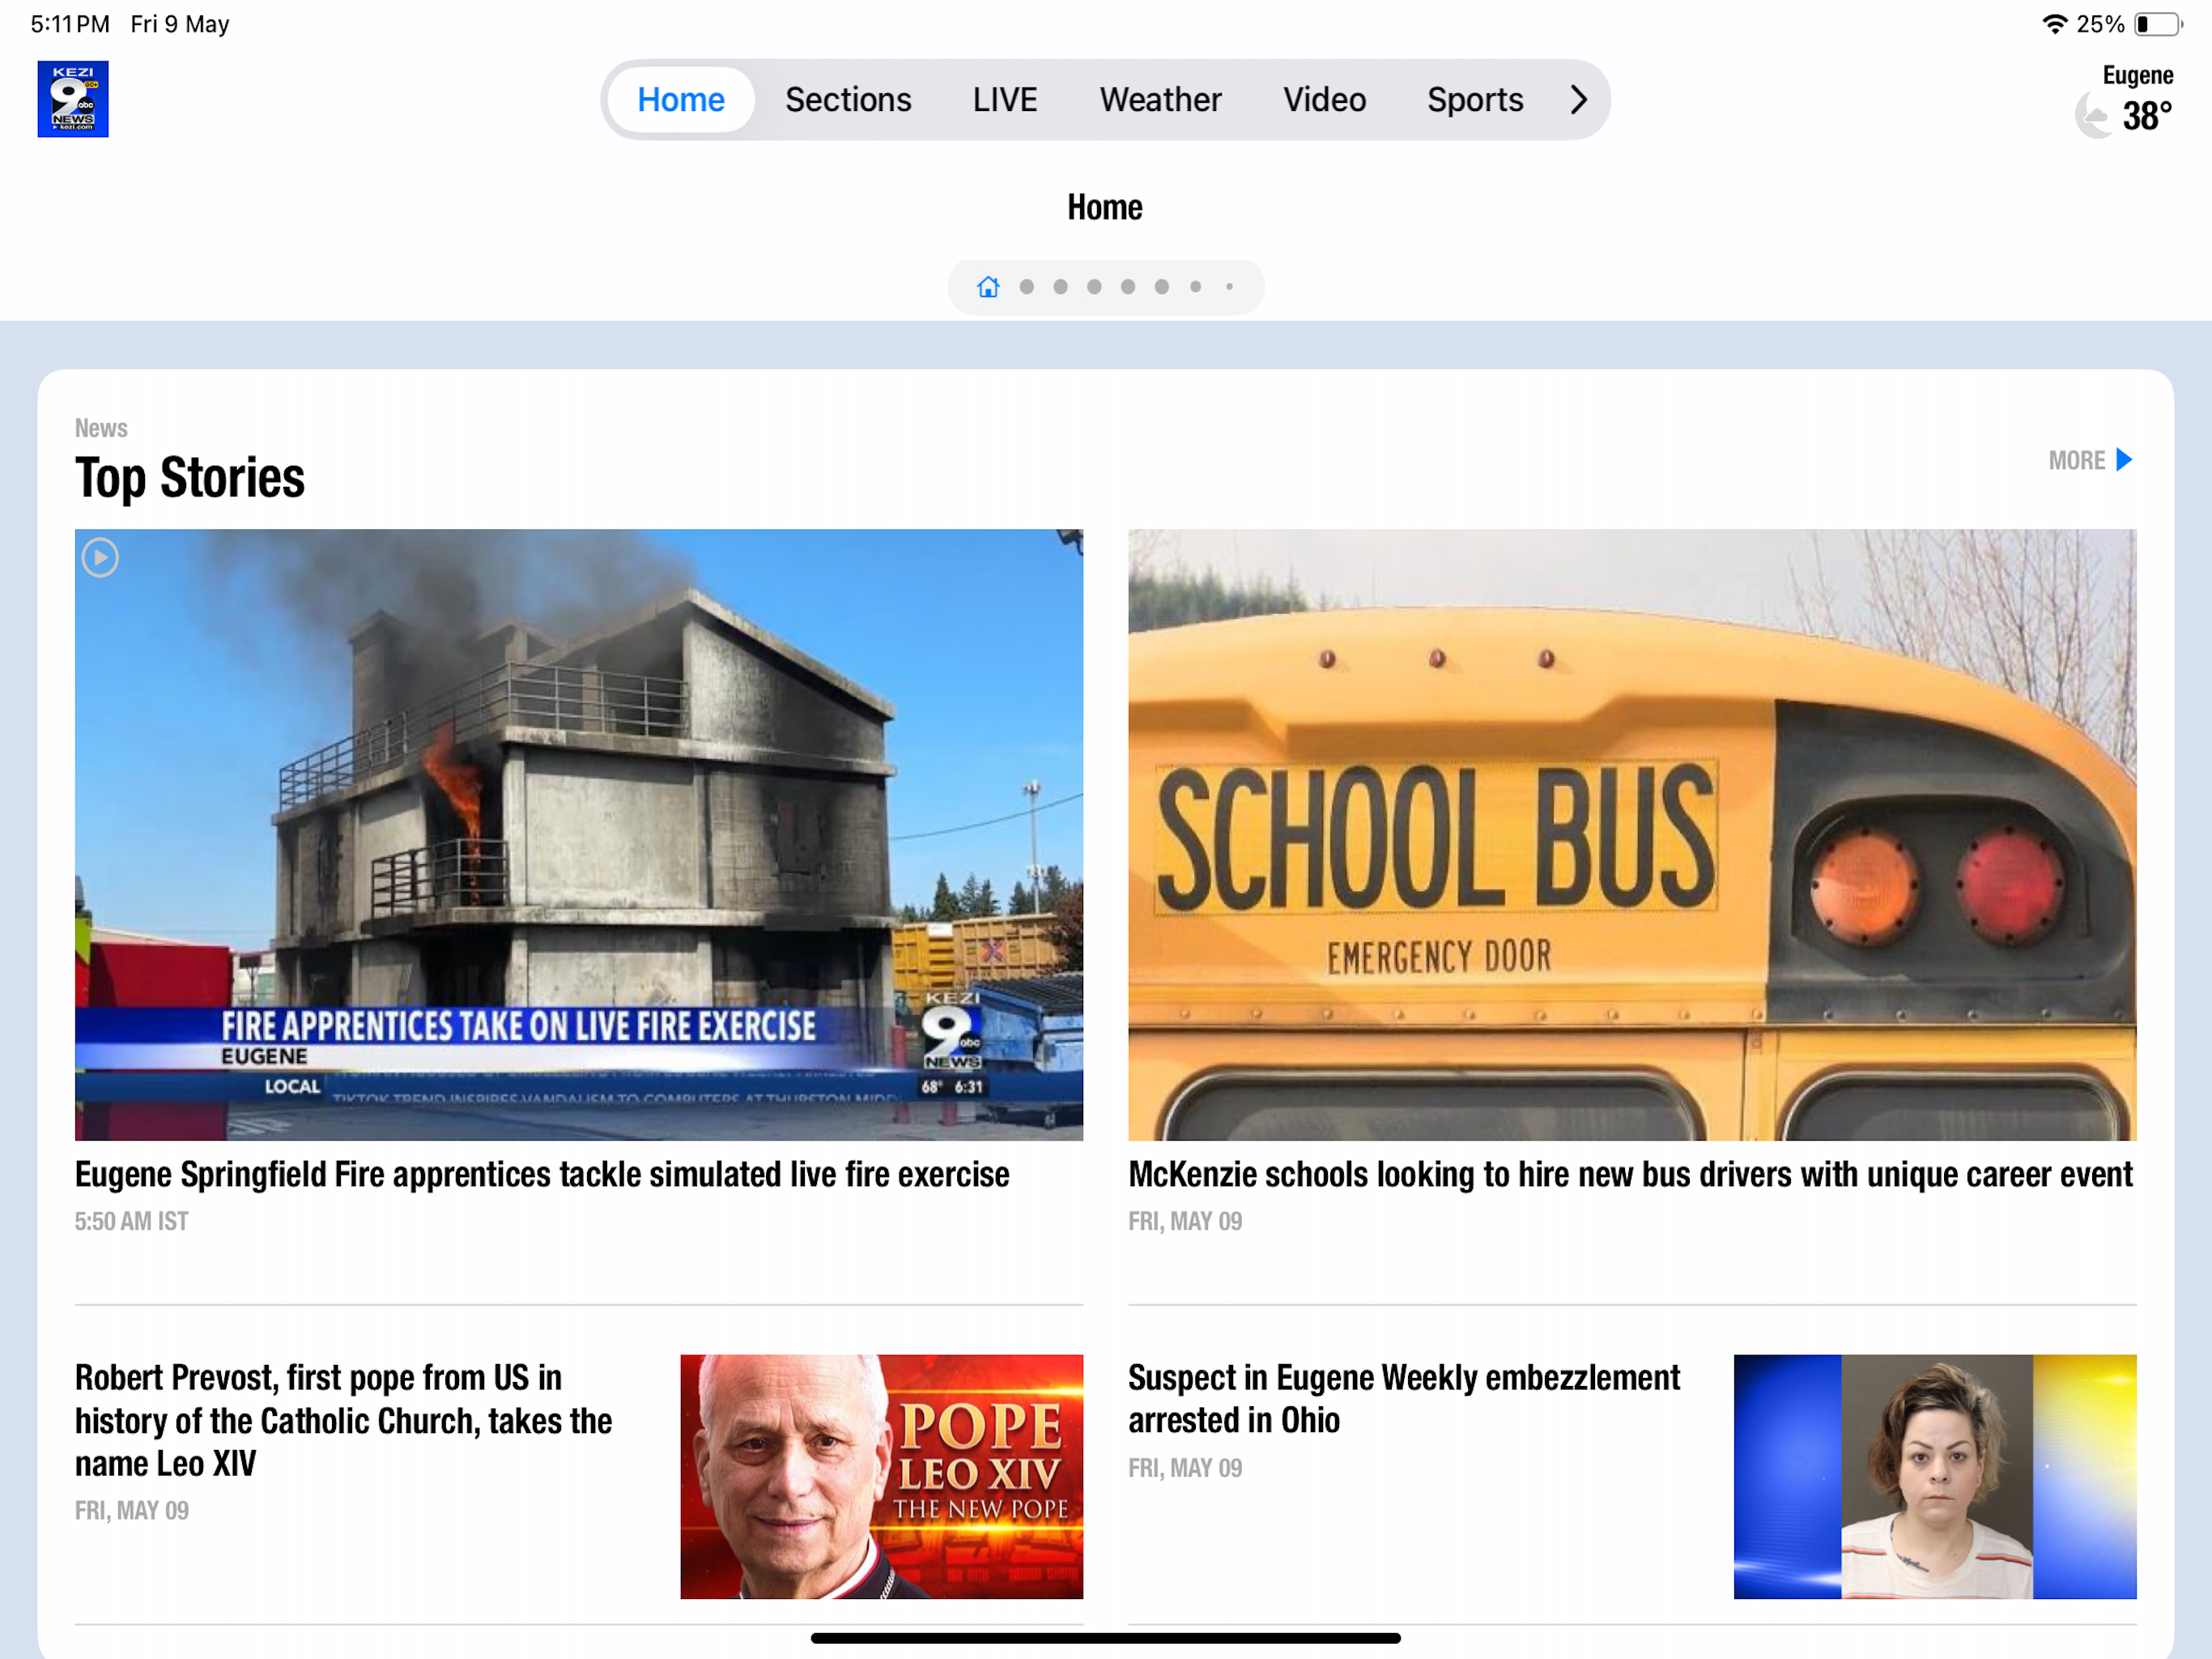Play video icon on fire exercise story
The image size is (2212, 1659).
tap(100, 557)
